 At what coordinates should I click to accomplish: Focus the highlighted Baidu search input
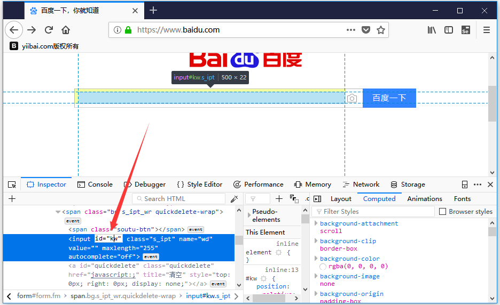pyautogui.click(x=212, y=97)
